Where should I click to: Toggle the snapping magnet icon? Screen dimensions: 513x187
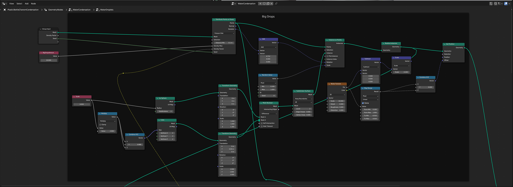tap(496, 4)
